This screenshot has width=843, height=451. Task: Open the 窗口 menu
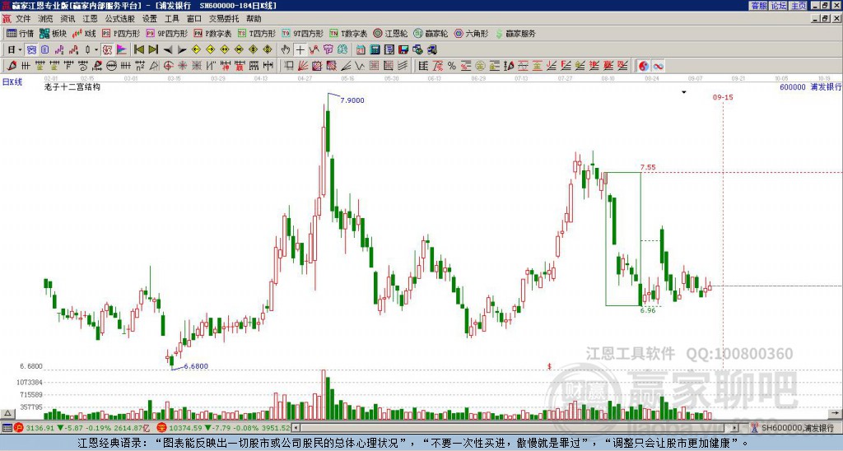tap(194, 19)
